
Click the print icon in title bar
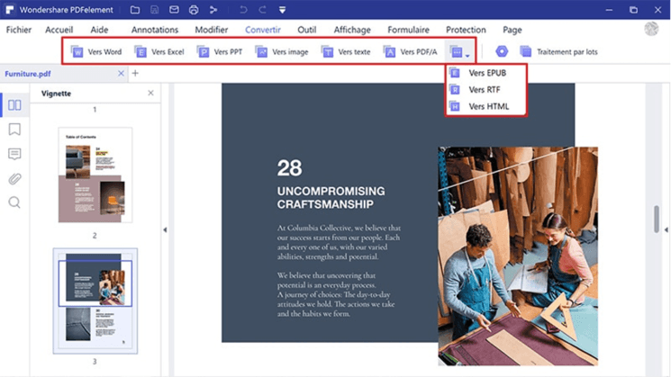click(x=194, y=10)
